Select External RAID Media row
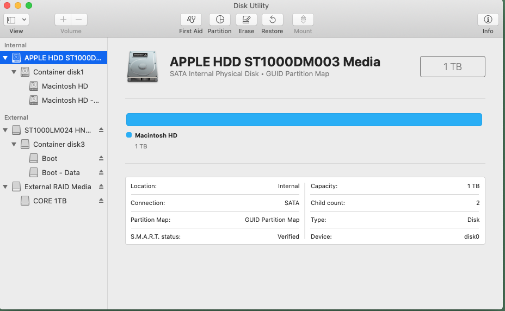The width and height of the screenshot is (505, 311). pos(53,186)
